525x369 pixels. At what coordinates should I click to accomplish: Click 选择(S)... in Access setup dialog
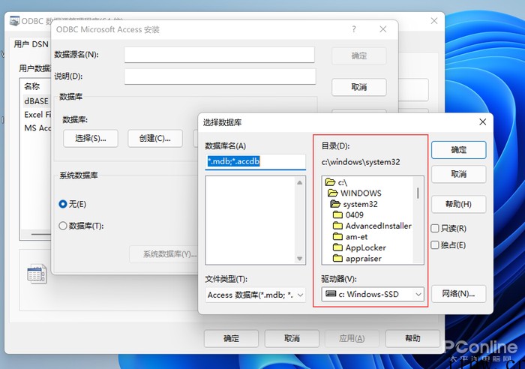pyautogui.click(x=91, y=138)
